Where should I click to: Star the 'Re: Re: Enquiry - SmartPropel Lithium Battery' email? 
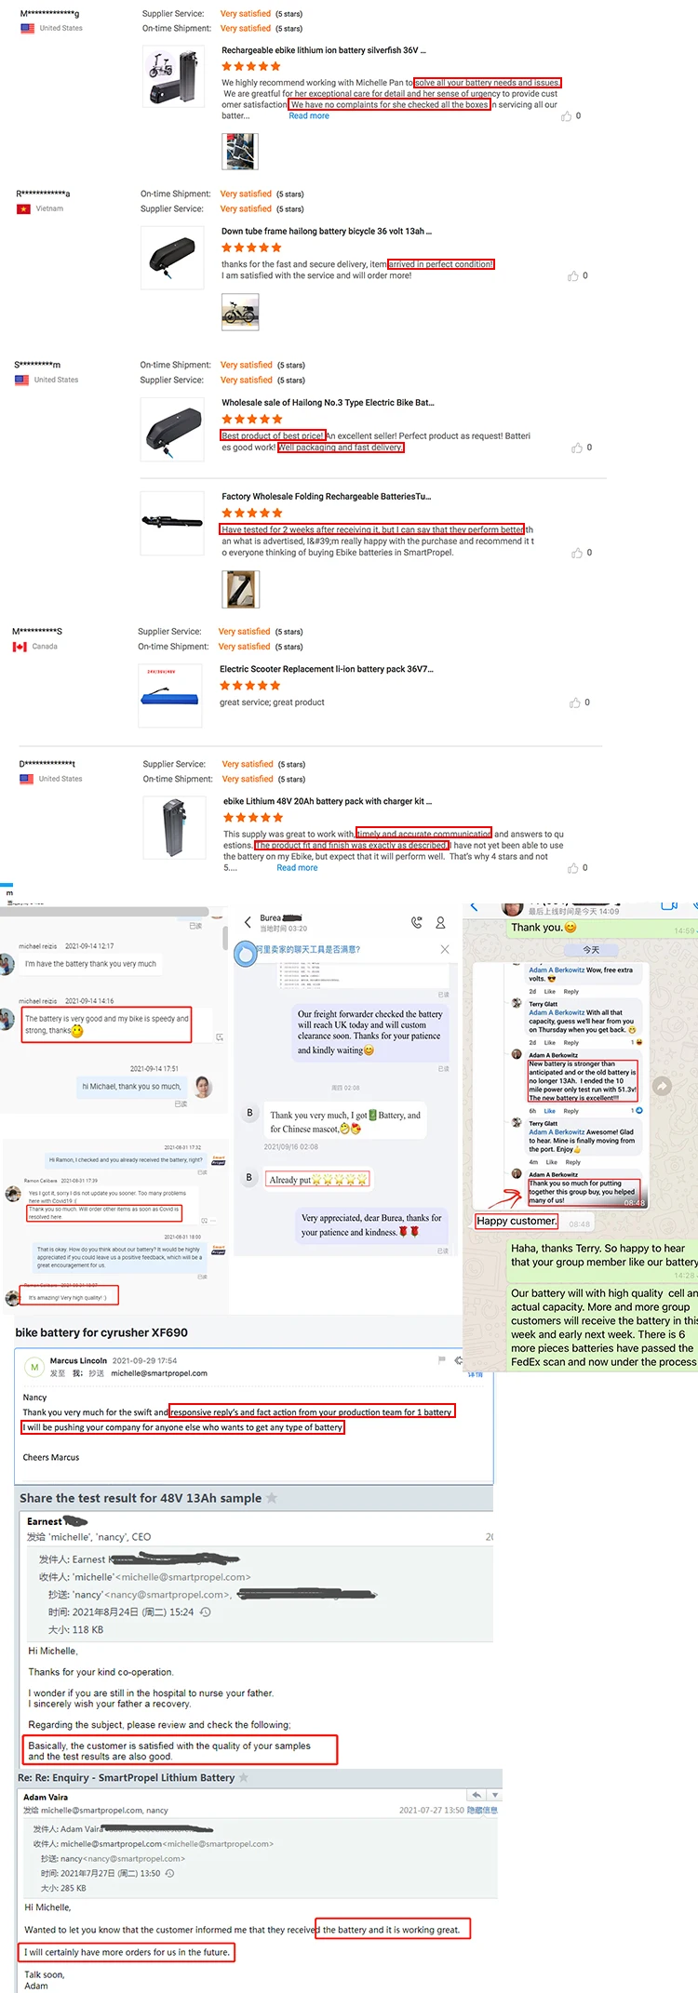(x=244, y=1777)
